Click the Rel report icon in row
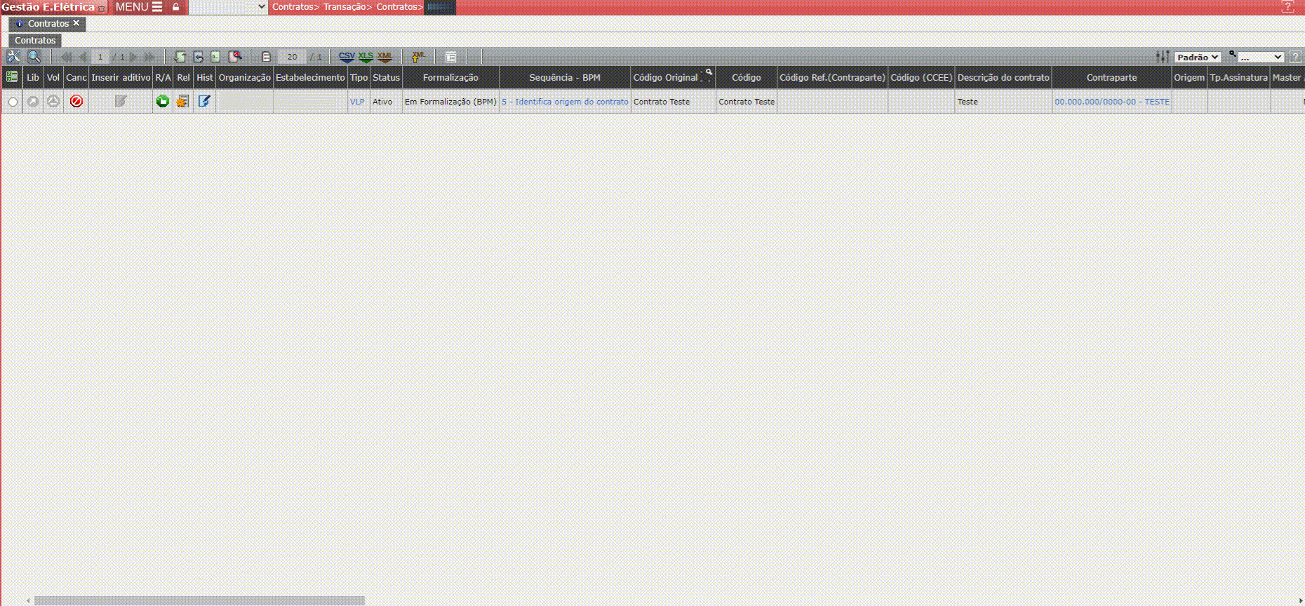Viewport: 1305px width, 606px height. point(182,102)
